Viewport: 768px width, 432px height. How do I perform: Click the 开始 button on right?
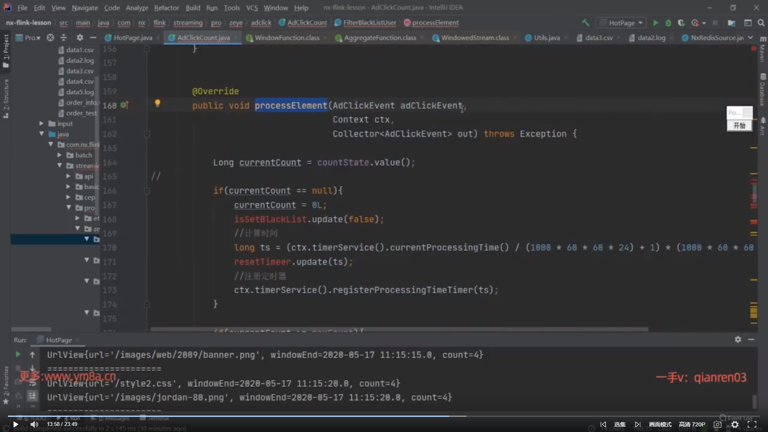(x=739, y=126)
